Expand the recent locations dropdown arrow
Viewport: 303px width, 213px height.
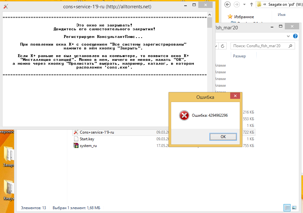coord(244,4)
